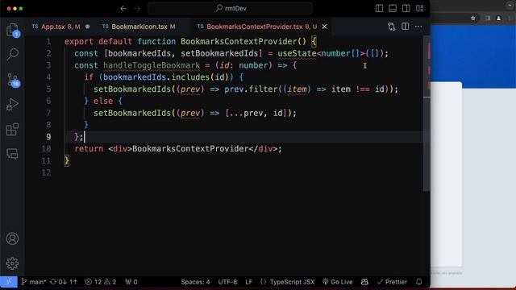The image size is (516, 290).
Task: Toggle the bottom panel layout icon
Action: tap(393, 9)
